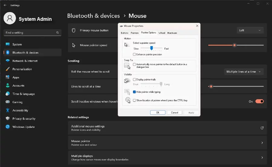Switch to the Buttons tab
272x167 pixels.
click(125, 33)
